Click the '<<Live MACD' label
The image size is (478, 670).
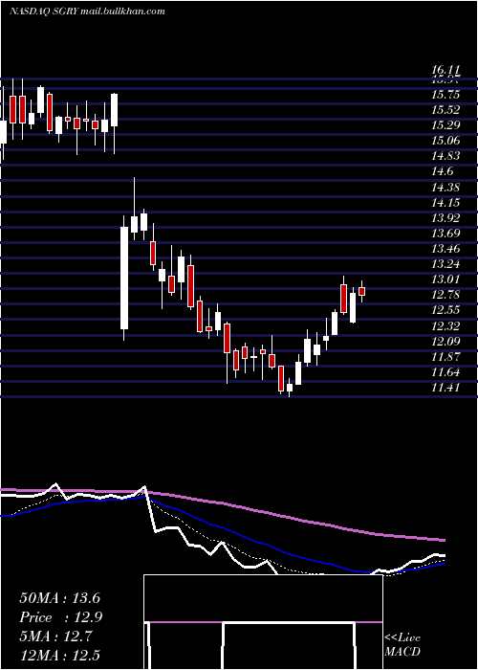(x=402, y=645)
